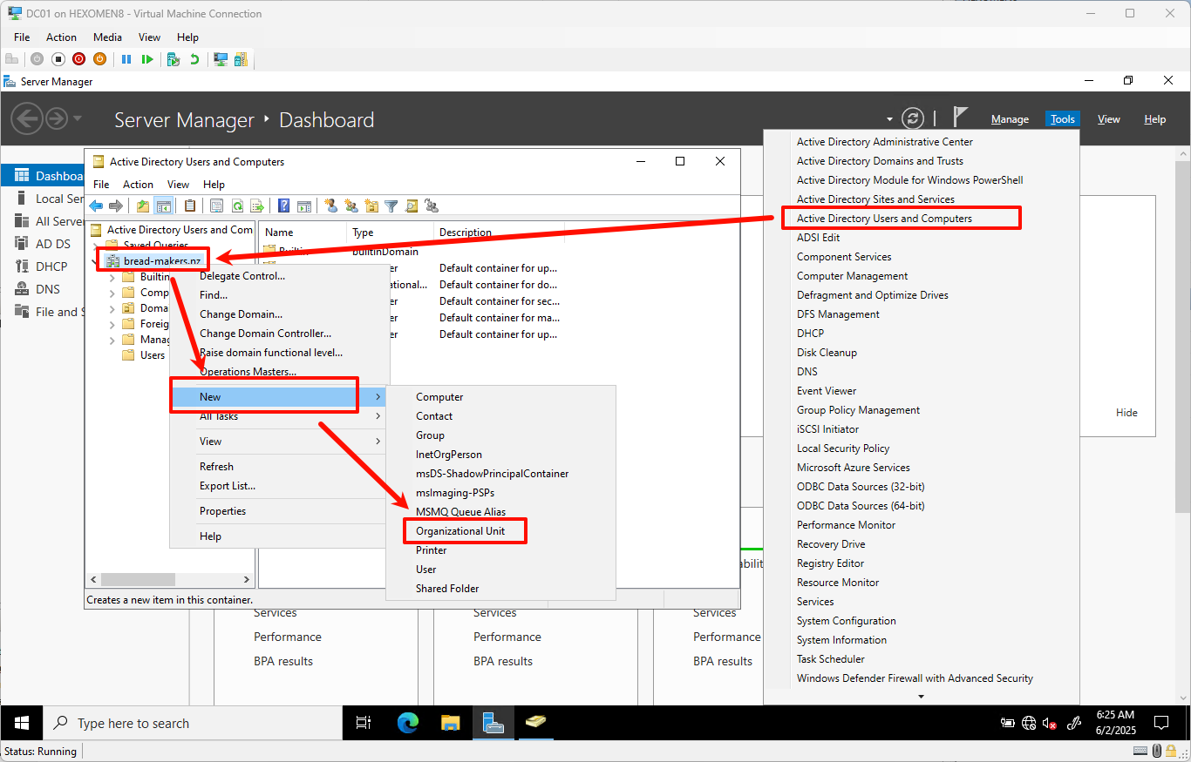The width and height of the screenshot is (1191, 762).
Task: Click the taskbar clock showing 6:25 AM
Action: pos(1114,723)
